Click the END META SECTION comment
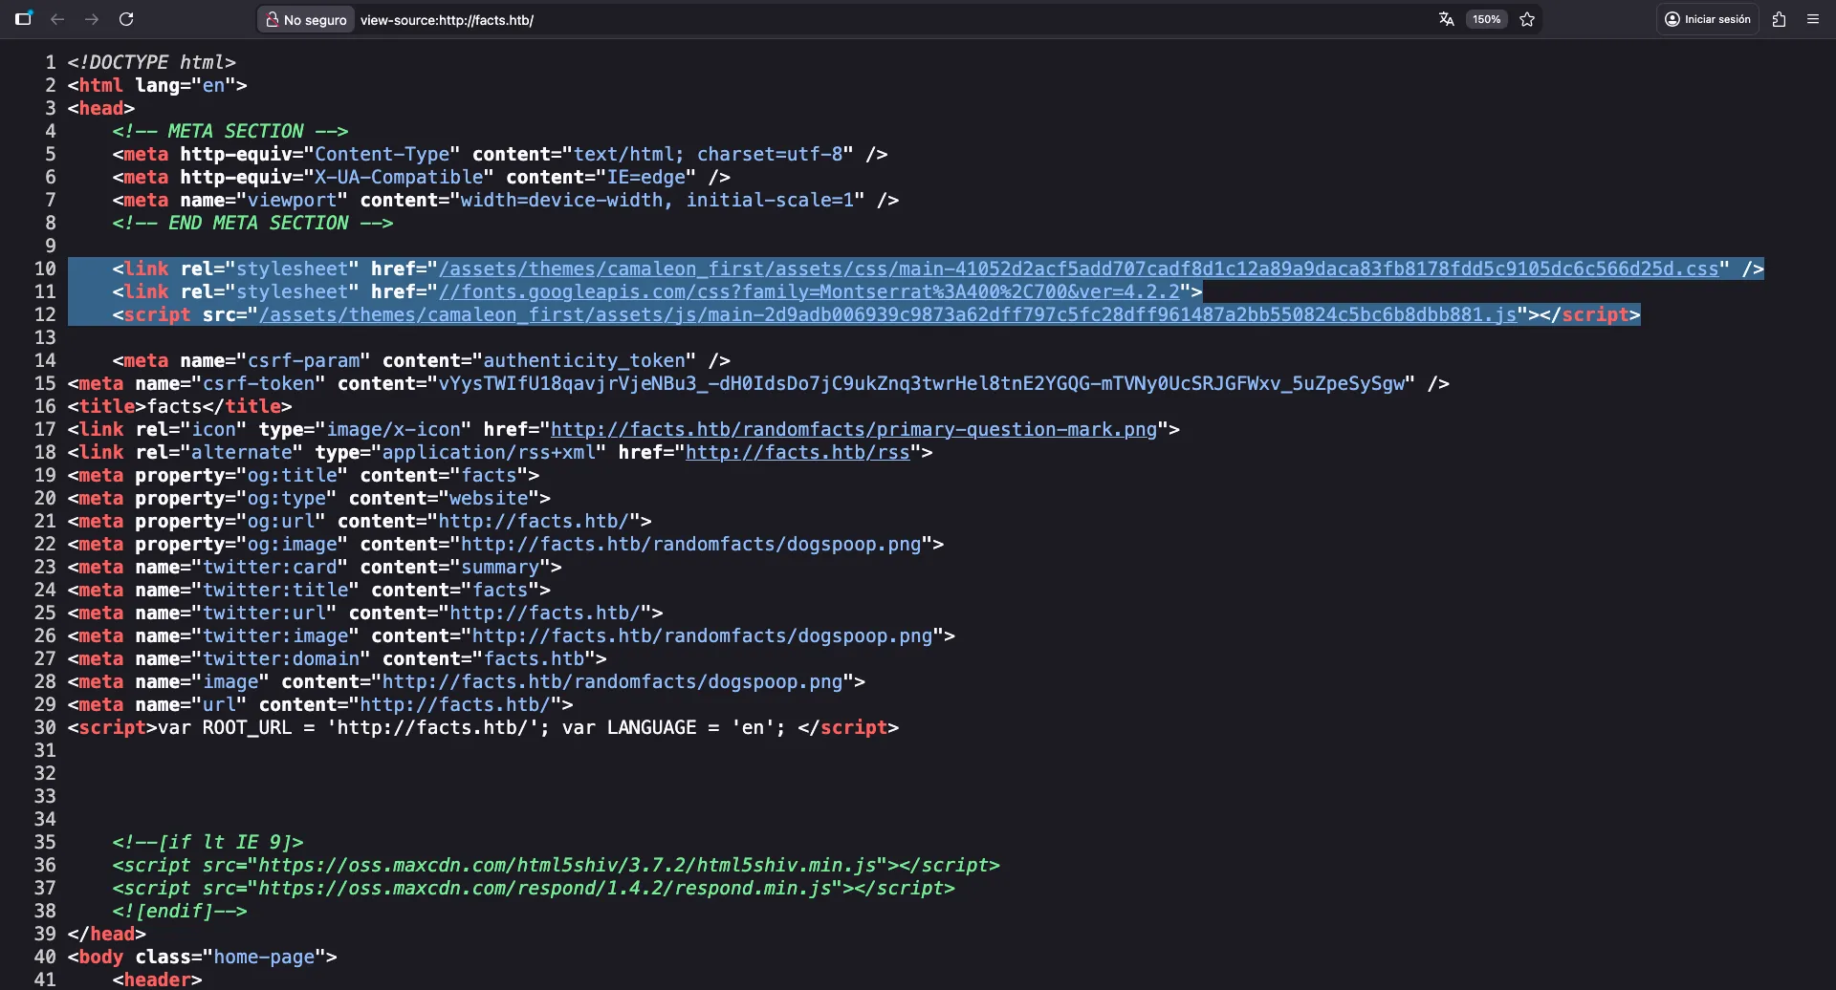Viewport: 1836px width, 990px height. (252, 223)
